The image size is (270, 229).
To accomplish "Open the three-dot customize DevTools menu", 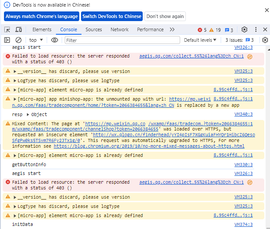I will coord(256,29).
